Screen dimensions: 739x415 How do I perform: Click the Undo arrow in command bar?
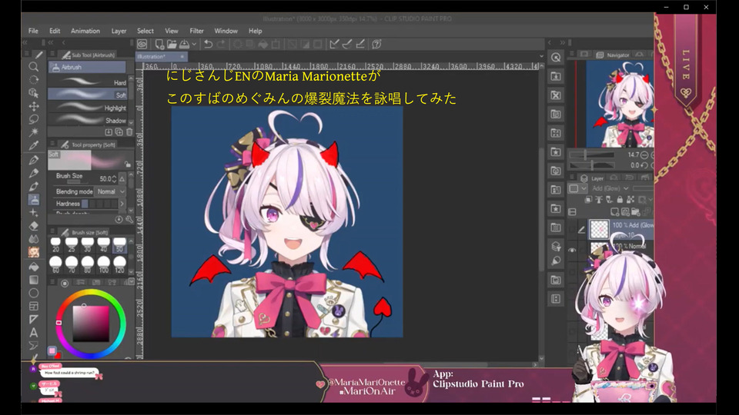(209, 45)
